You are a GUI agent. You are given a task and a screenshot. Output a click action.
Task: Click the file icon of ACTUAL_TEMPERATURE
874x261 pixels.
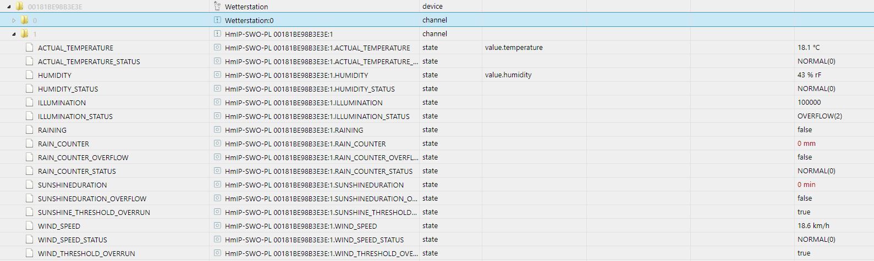[30, 48]
